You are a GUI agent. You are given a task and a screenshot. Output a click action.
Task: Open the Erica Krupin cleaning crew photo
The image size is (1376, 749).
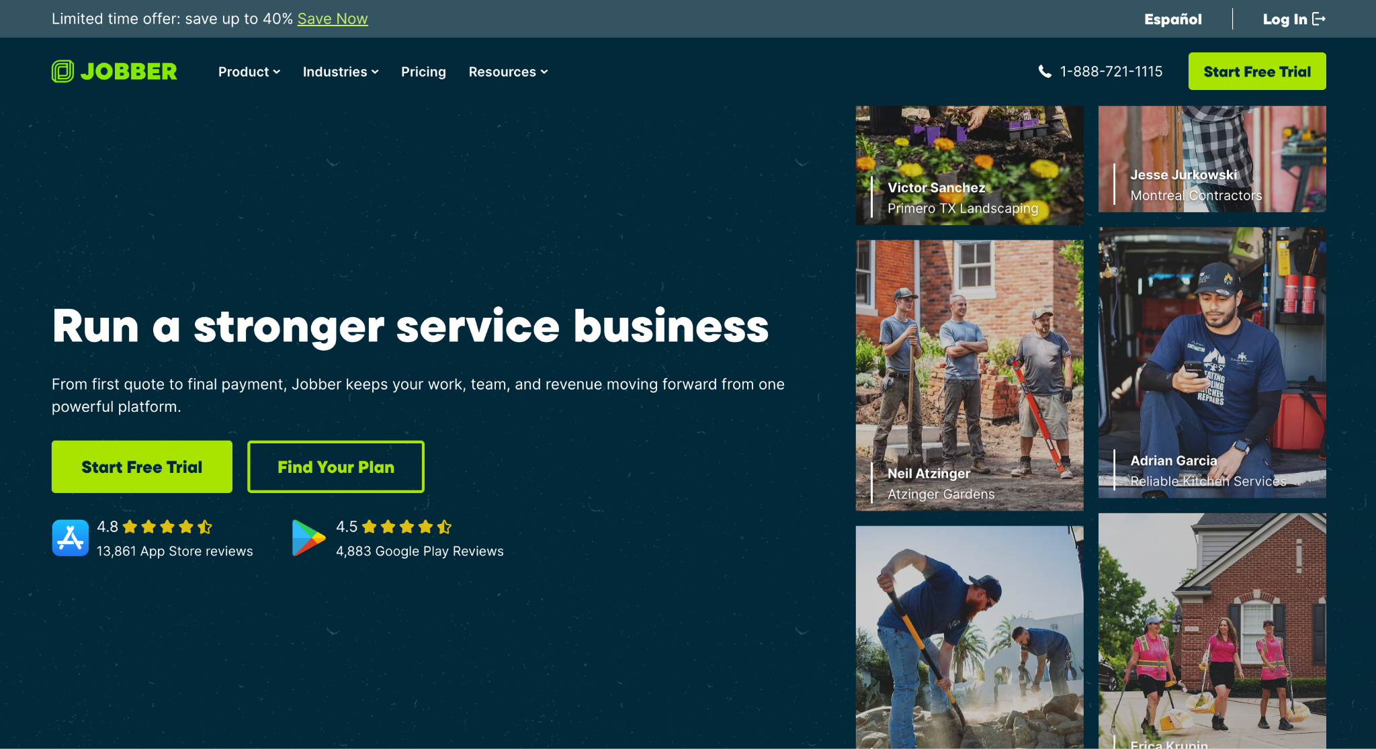tap(1212, 631)
